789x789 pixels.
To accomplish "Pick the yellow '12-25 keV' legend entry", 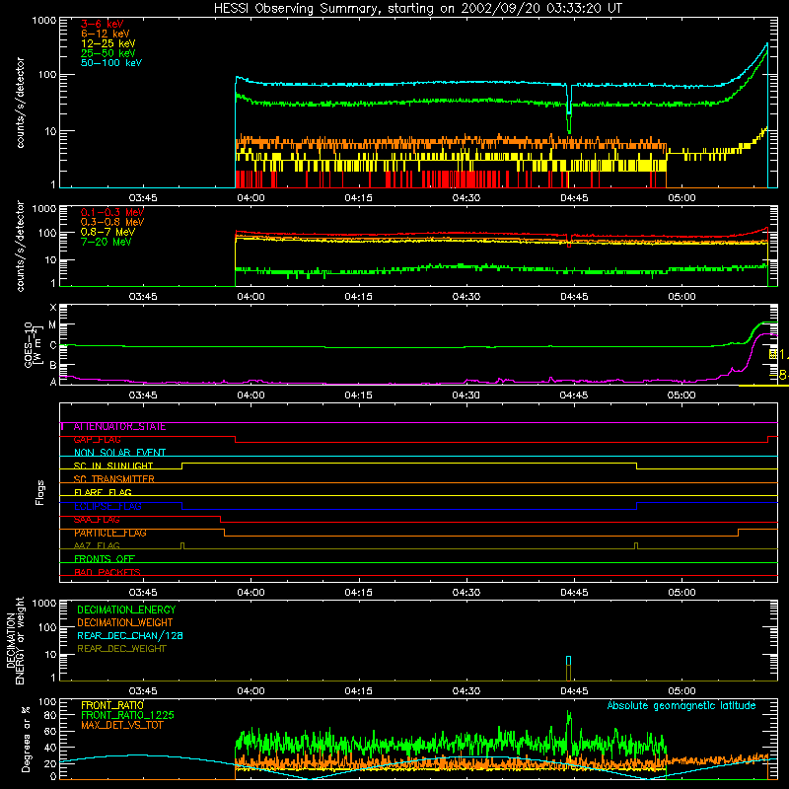I will click(108, 43).
